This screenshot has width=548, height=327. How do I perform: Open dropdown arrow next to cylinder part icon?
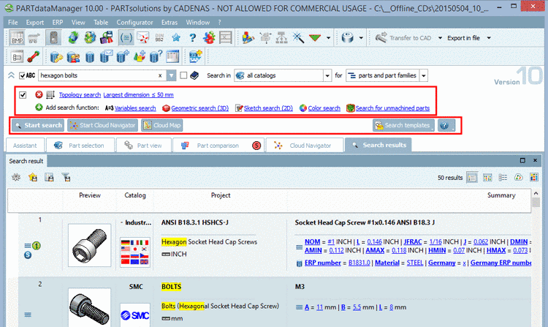pyautogui.click(x=361, y=38)
